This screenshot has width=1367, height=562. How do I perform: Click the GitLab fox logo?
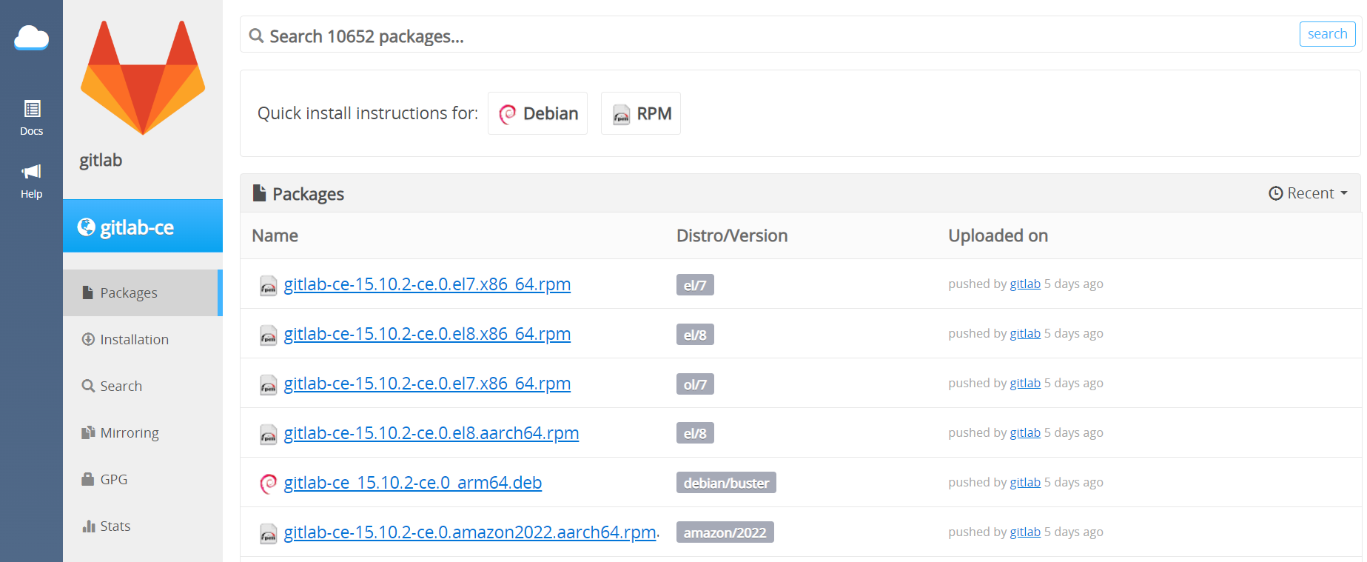tap(143, 78)
